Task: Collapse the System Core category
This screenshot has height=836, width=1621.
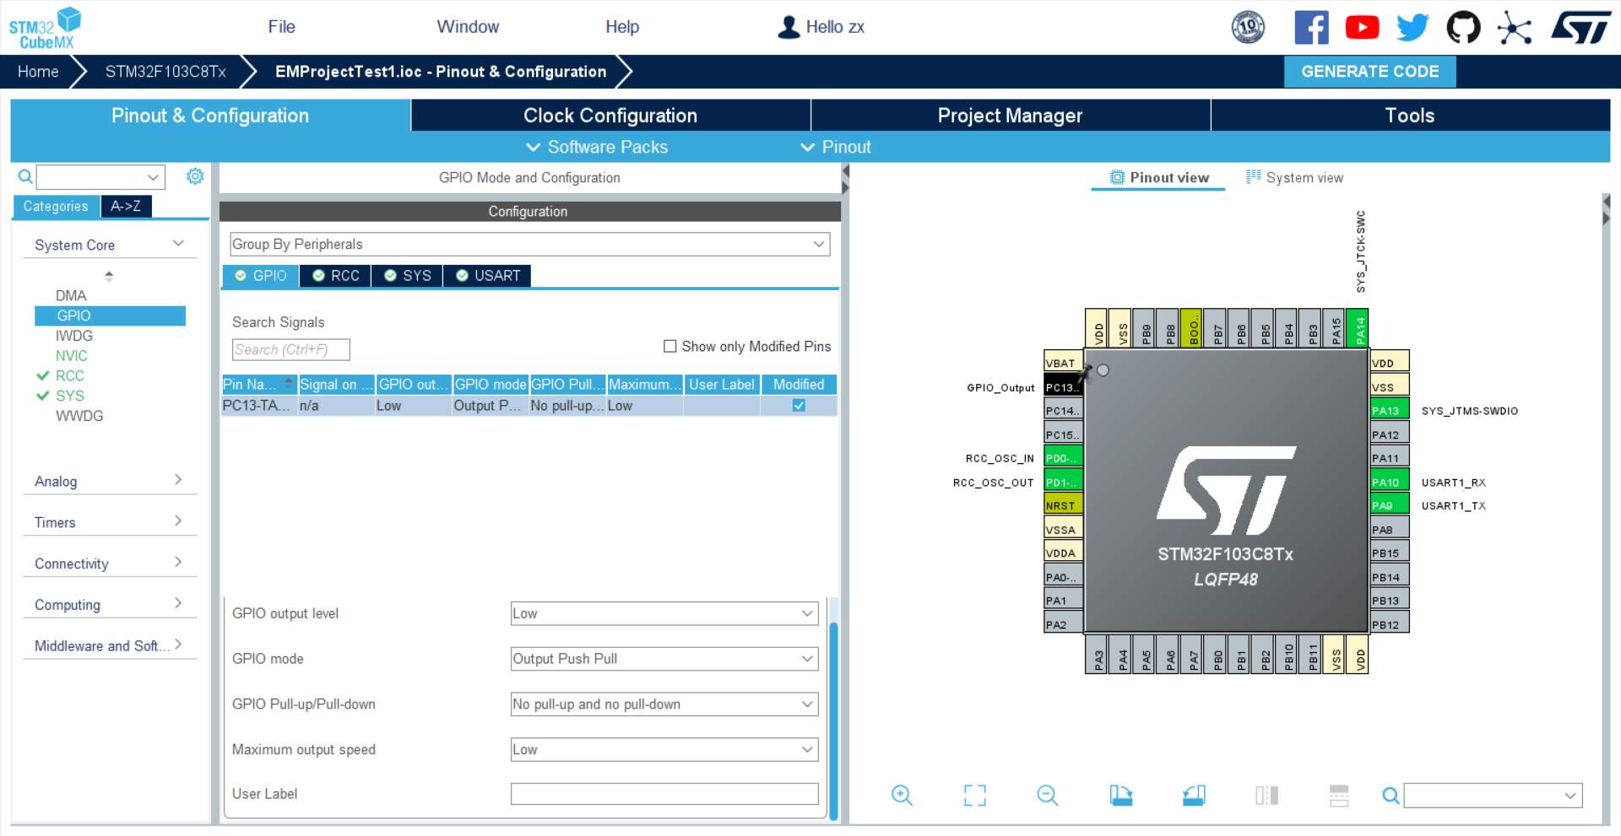Action: coord(110,245)
